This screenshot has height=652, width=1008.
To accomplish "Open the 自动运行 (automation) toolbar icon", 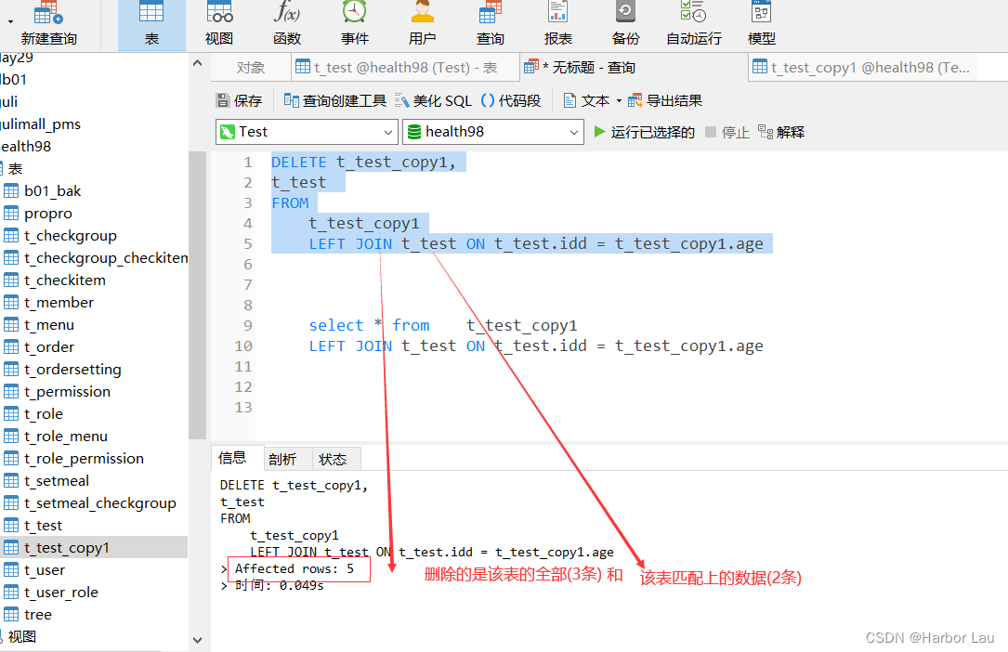I will [694, 24].
